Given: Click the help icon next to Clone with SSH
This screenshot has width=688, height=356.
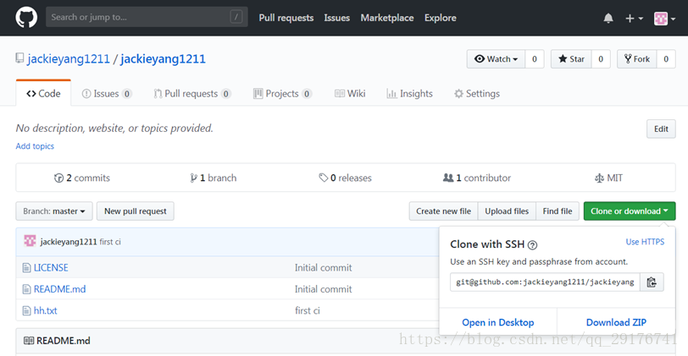Looking at the screenshot, I should [532, 244].
